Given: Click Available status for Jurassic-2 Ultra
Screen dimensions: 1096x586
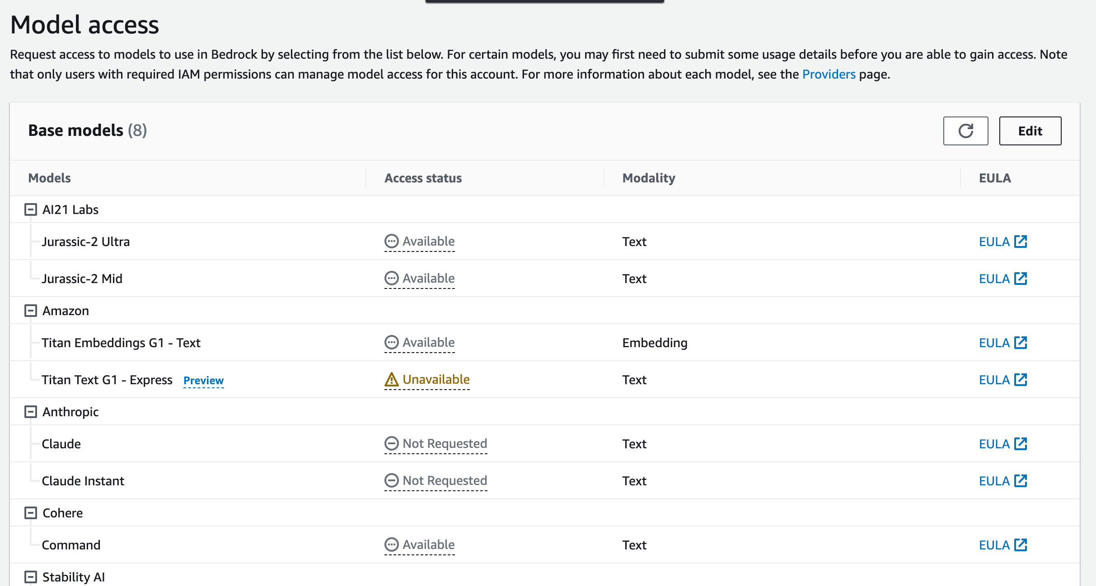Looking at the screenshot, I should point(420,242).
